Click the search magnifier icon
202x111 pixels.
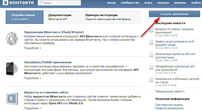pos(41,3)
